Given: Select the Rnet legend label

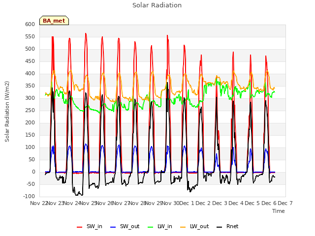Looking at the screenshot, I should 232,226.
